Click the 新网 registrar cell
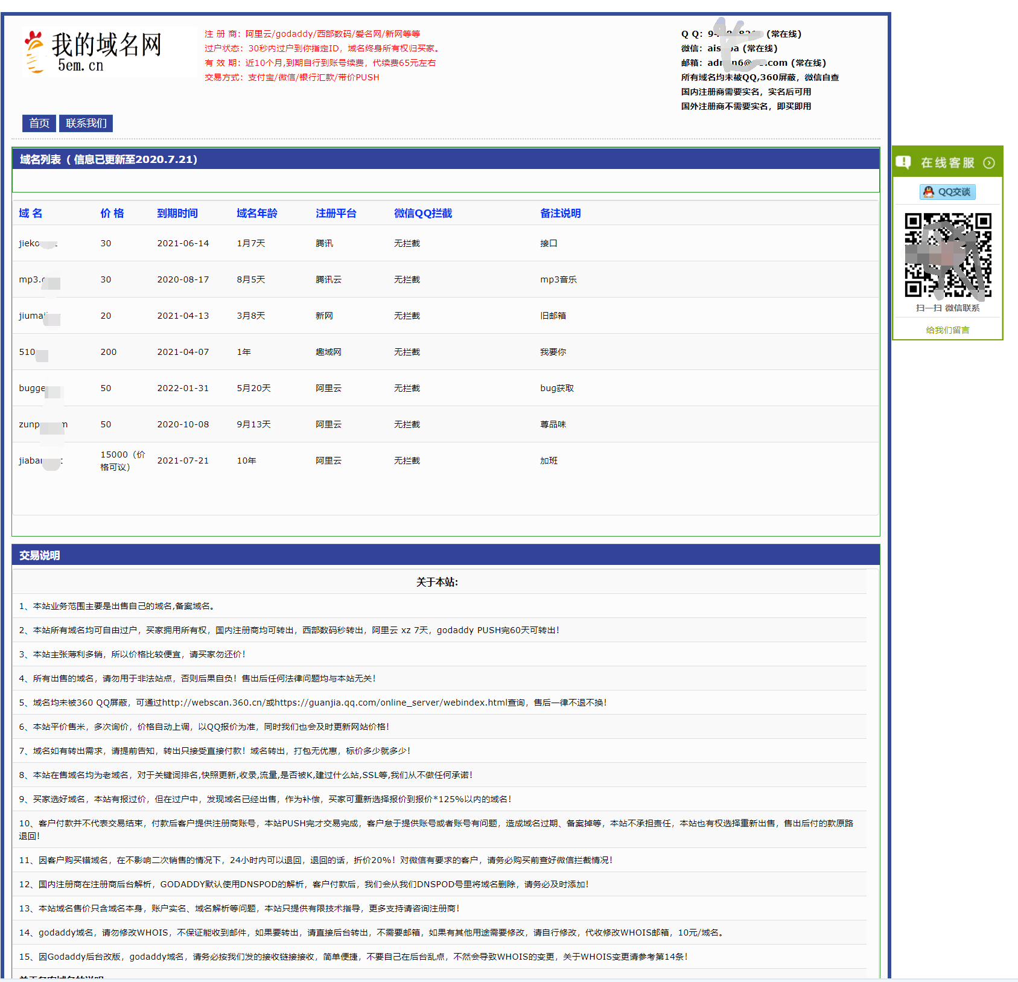The image size is (1018, 982). click(x=324, y=316)
